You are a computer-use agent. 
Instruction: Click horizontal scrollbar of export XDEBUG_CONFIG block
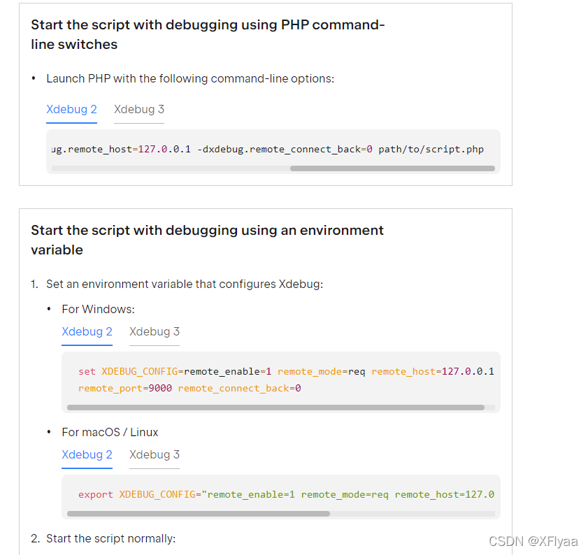[199, 513]
